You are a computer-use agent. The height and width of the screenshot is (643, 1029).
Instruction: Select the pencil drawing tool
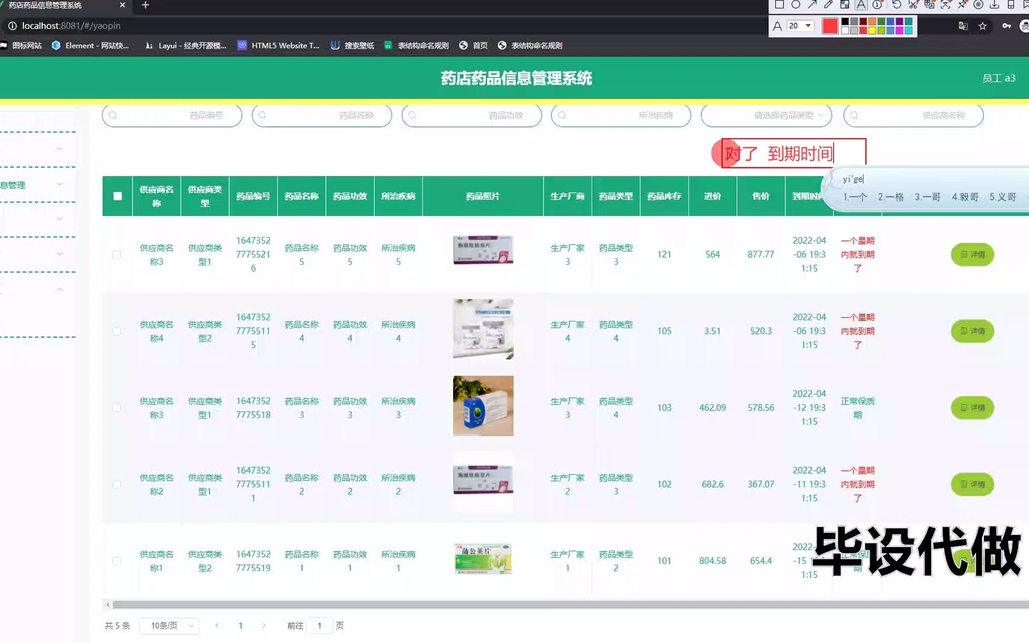[829, 4]
